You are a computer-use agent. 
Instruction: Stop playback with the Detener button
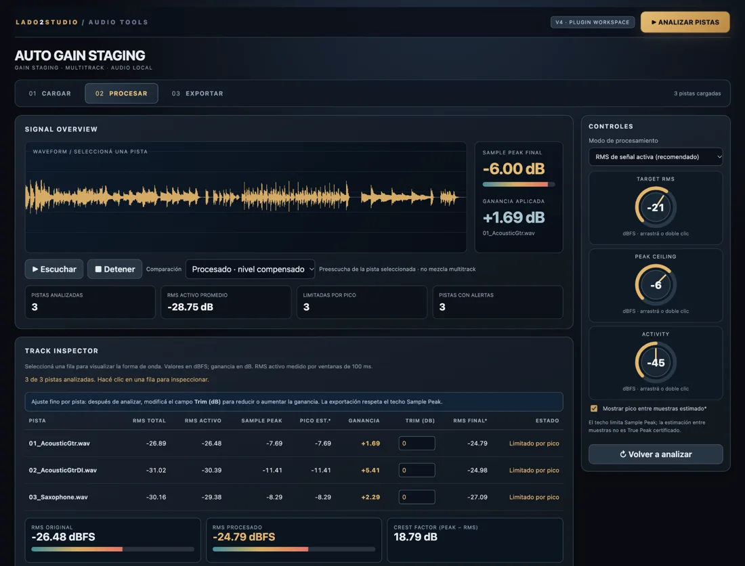[x=115, y=269]
